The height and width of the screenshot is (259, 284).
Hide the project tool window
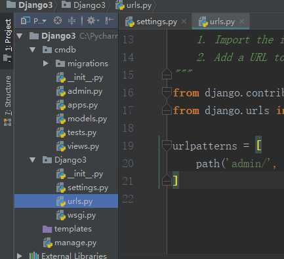click(x=110, y=21)
